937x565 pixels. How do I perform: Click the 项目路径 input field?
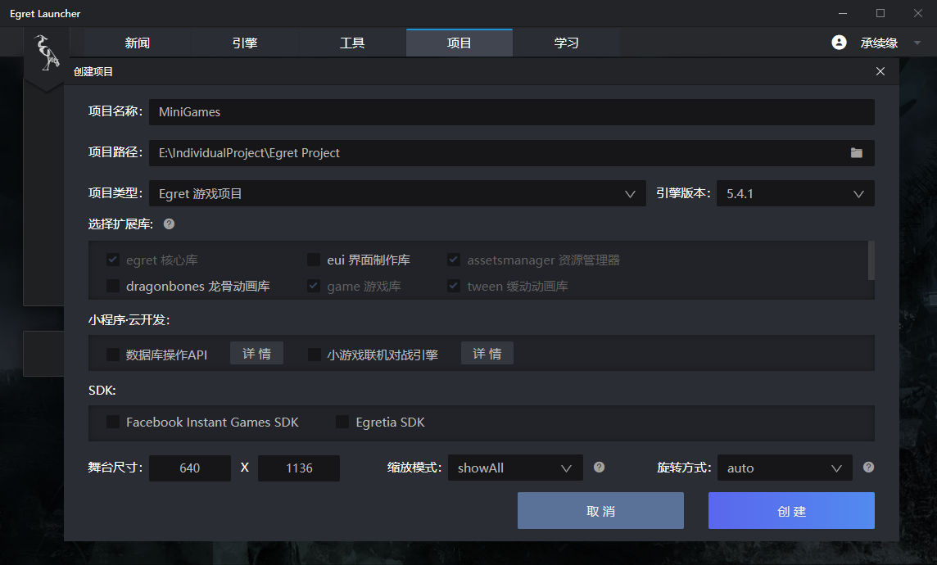512,153
